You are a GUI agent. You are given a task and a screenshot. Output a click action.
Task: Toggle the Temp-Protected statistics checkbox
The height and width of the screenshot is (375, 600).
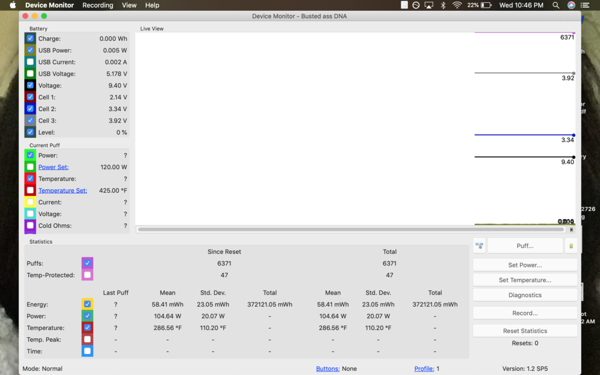point(87,275)
